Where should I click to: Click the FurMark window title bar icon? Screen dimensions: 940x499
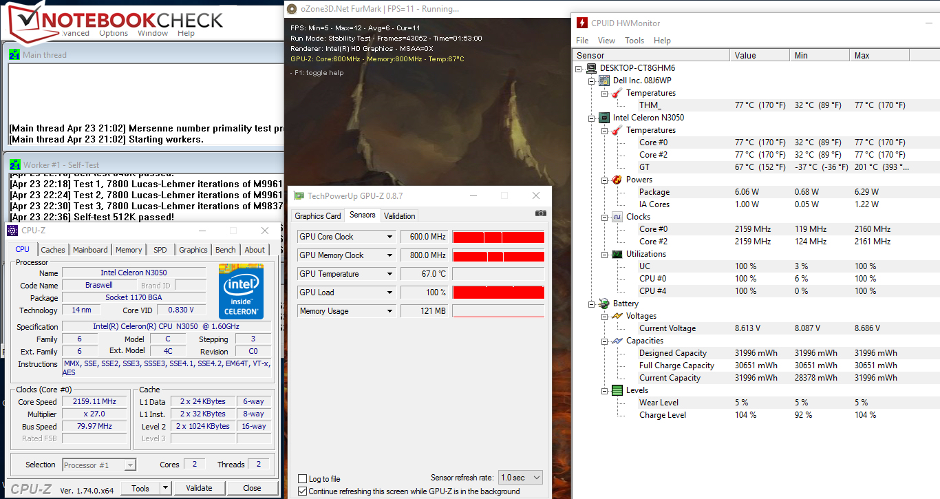293,9
